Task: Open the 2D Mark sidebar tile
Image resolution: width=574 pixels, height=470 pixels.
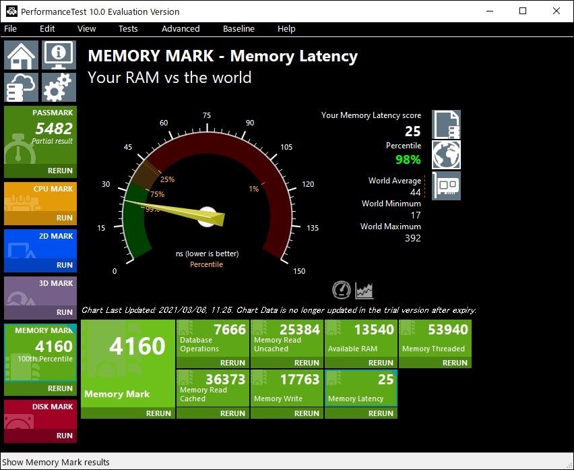Action: [x=40, y=244]
